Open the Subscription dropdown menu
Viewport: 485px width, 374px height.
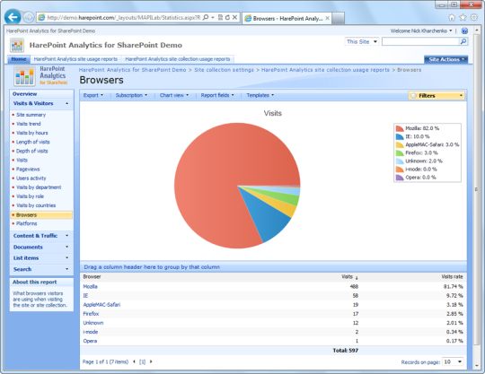tap(131, 95)
